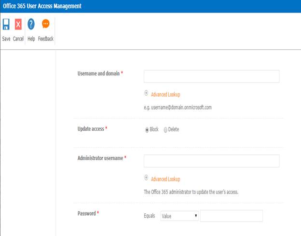The image size is (301, 236).
Task: Click the Username and domain text field
Action: [x=211, y=76]
